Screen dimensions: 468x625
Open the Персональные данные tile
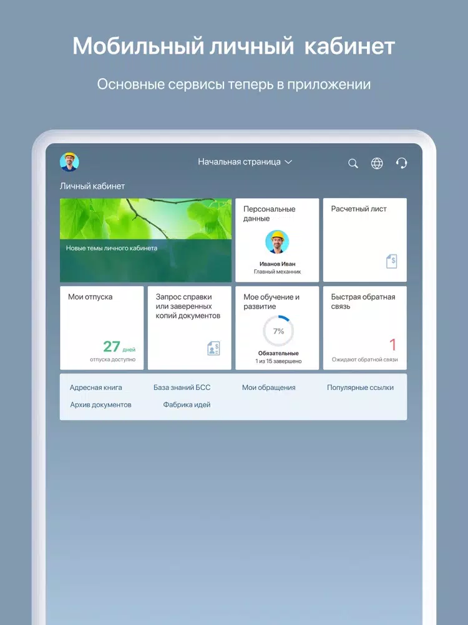click(x=277, y=240)
